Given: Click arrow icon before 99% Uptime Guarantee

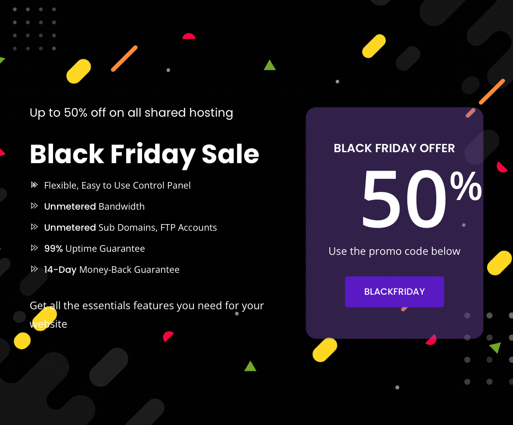Looking at the screenshot, I should click(34, 248).
